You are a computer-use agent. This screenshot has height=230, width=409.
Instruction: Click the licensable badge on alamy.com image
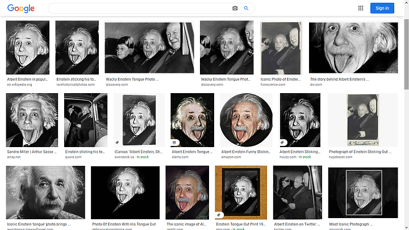click(x=174, y=143)
